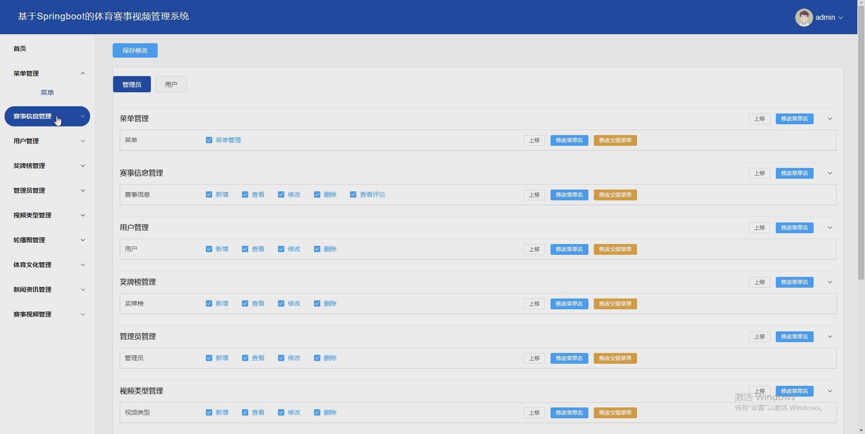
Task: Click 修改菜单名 for 管理员管理 section header
Action: pyautogui.click(x=795, y=337)
